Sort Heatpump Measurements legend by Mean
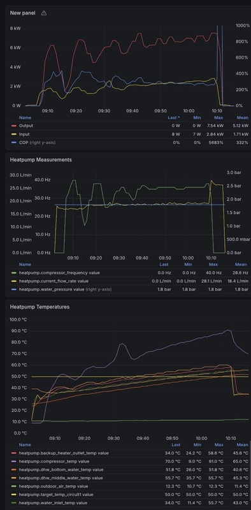 pyautogui.click(x=241, y=265)
